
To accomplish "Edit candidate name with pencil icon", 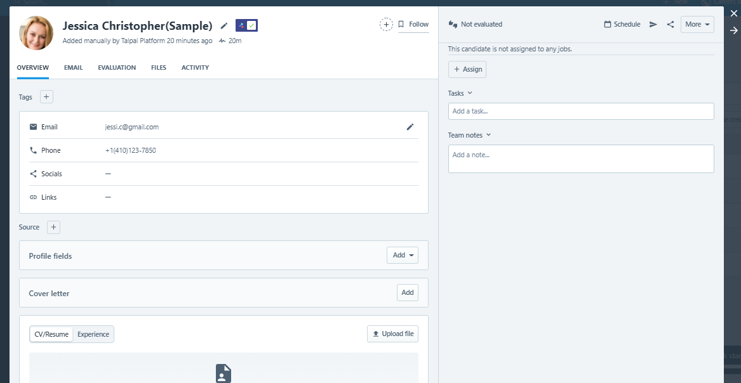I will 224,25.
